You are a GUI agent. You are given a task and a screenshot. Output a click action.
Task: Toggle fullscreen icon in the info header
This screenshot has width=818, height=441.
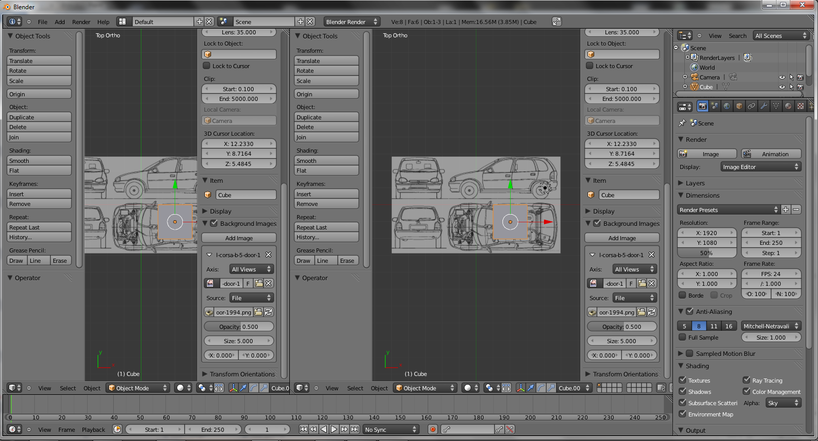[x=557, y=22]
